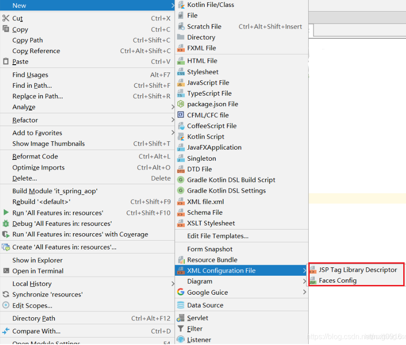
Task: Choose Create 'All Features in: resources'...
Action: (x=87, y=247)
